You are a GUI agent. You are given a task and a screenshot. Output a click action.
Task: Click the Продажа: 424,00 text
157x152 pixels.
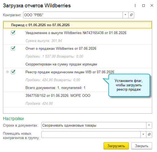[x=39, y=104]
